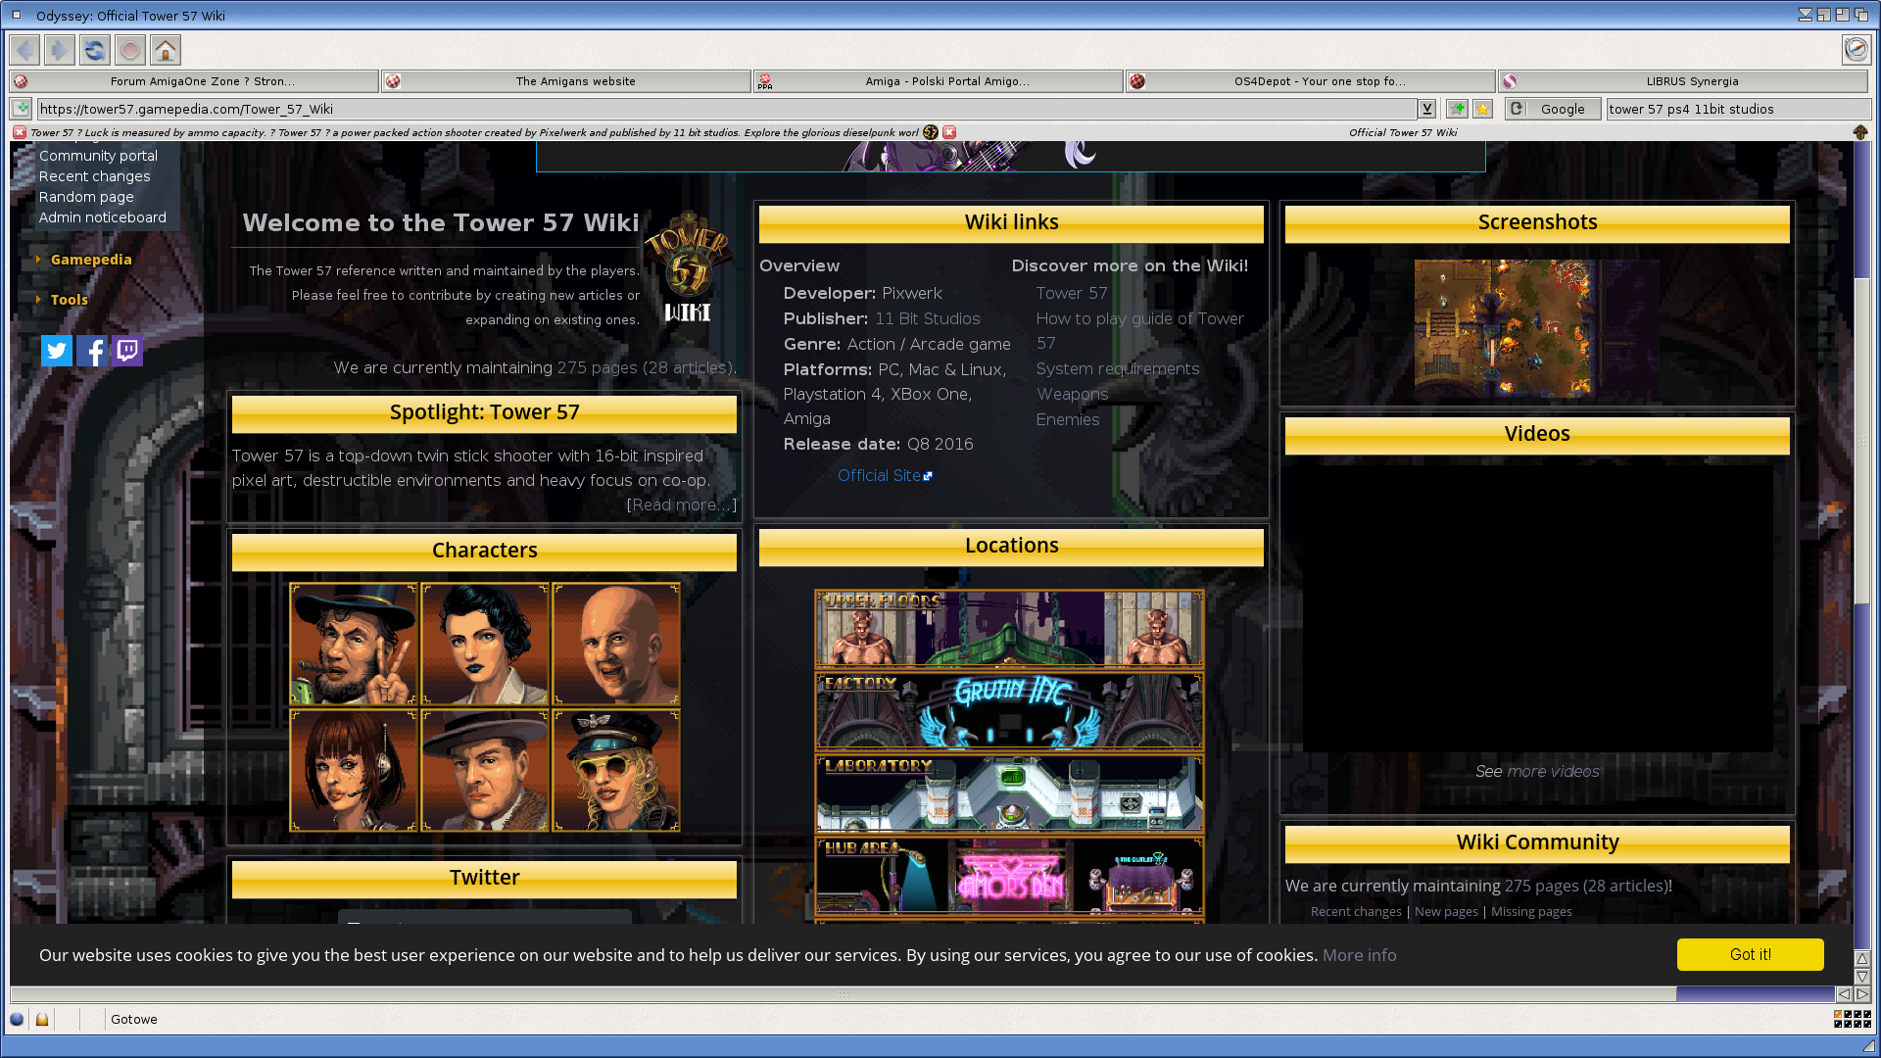Image resolution: width=1881 pixels, height=1058 pixels.
Task: Click the URL address field
Action: coord(726,109)
